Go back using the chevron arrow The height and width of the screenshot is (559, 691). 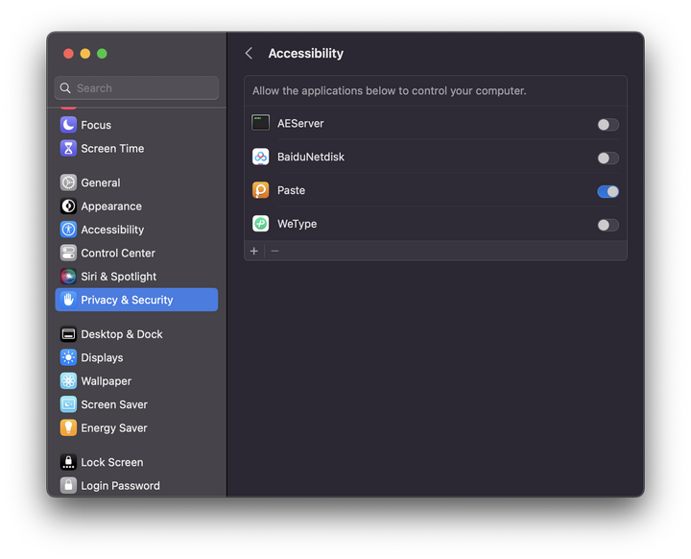tap(249, 54)
